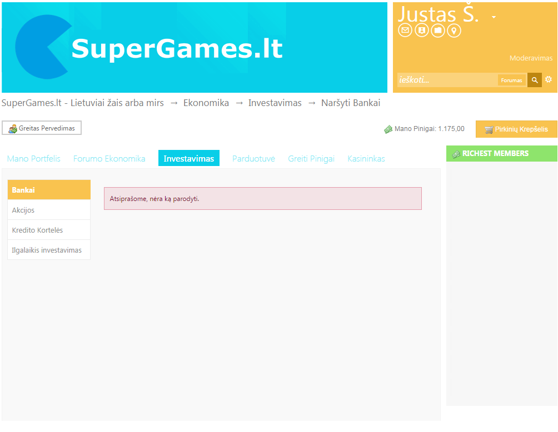Image resolution: width=558 pixels, height=432 pixels.
Task: Open the Investavimas breadcrumb link
Action: (x=275, y=103)
